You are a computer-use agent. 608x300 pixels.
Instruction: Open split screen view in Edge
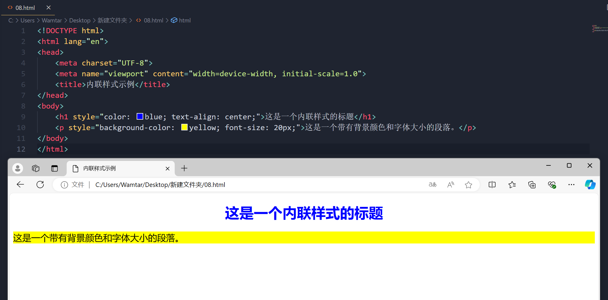(x=492, y=185)
